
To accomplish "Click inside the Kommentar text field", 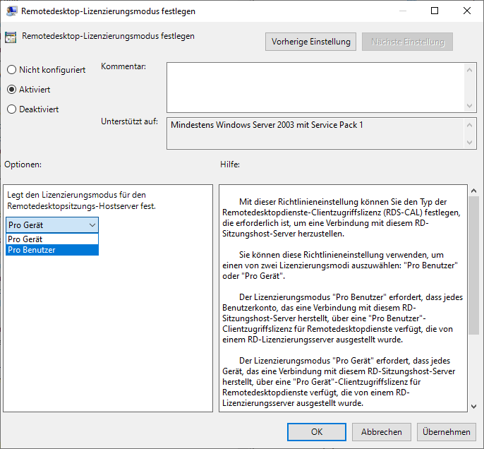I will point(315,87).
